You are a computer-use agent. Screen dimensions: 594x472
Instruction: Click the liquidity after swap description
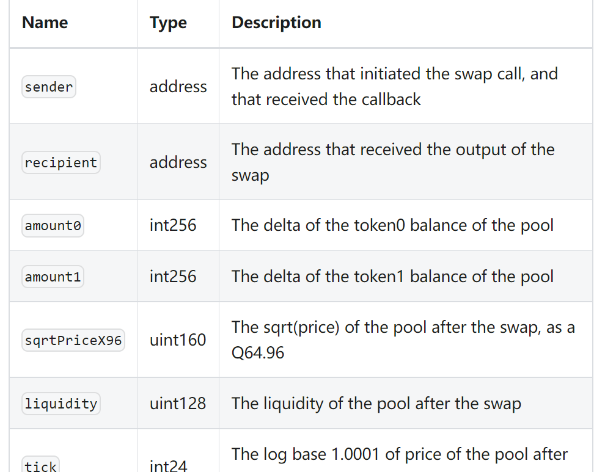(376, 404)
